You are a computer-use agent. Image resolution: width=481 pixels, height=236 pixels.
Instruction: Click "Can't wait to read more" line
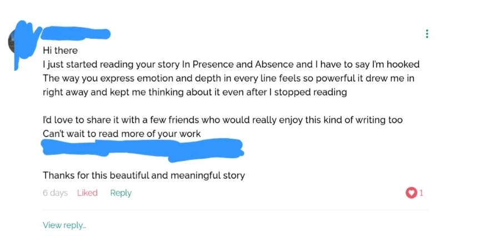122,134
